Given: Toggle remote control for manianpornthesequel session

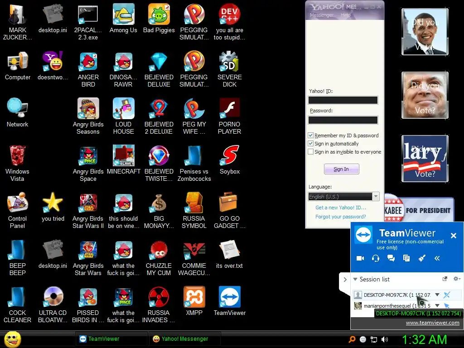Looking at the screenshot, I should 447,305.
